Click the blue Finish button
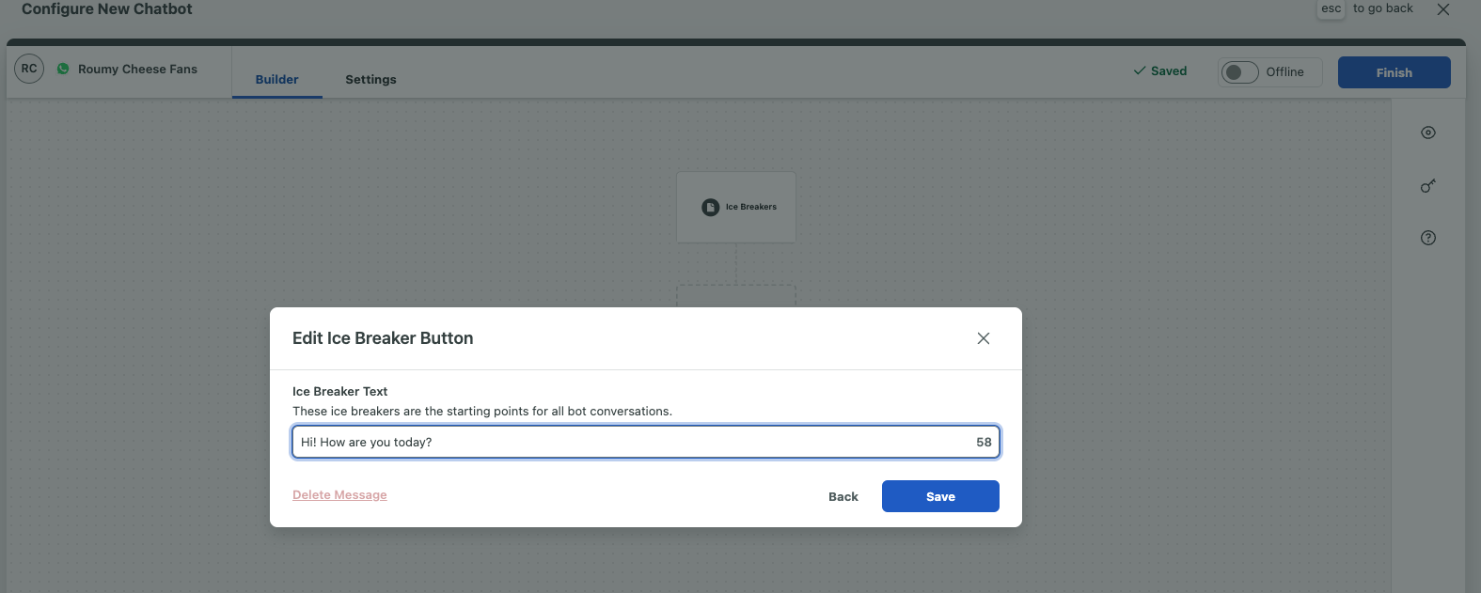The width and height of the screenshot is (1481, 593). 1394,72
